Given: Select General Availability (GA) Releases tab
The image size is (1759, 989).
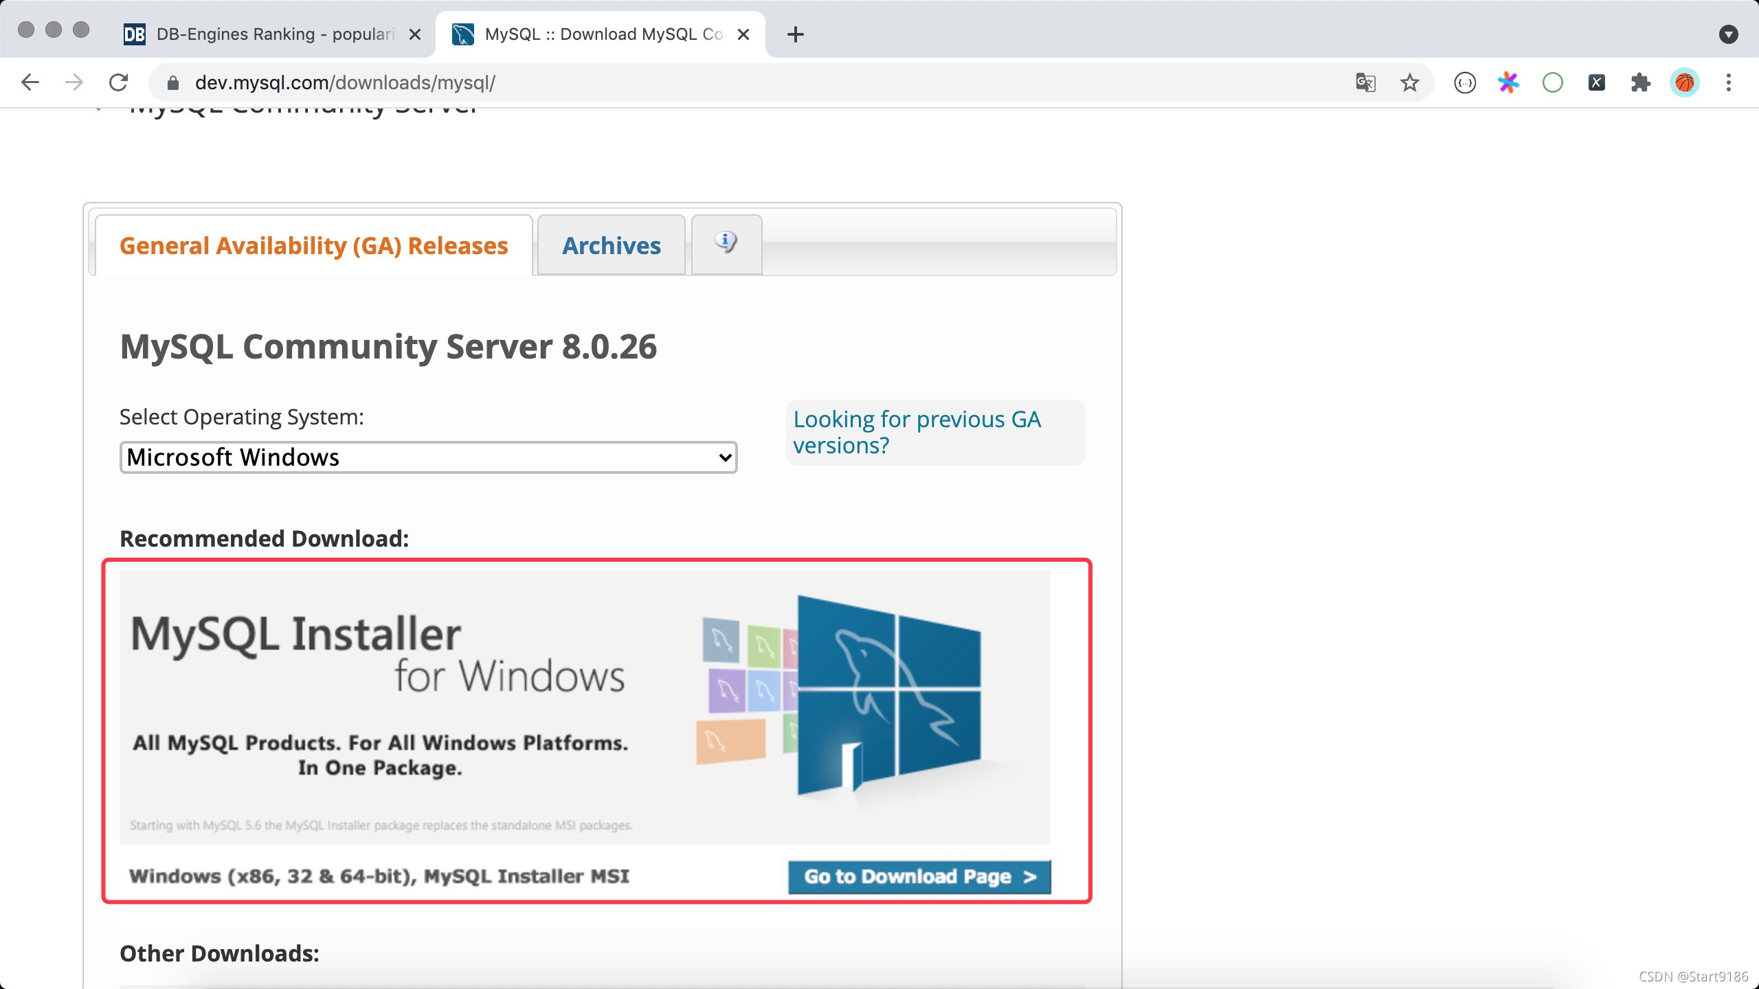Looking at the screenshot, I should click(313, 245).
